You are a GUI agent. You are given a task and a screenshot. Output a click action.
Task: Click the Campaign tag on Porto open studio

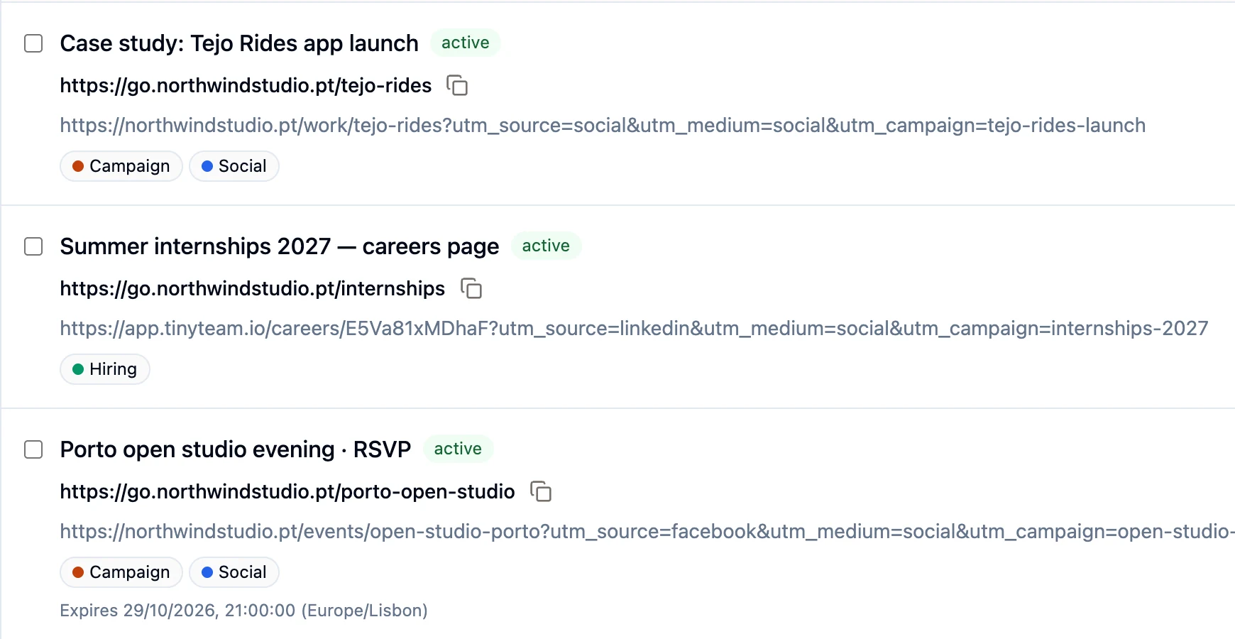pos(121,572)
